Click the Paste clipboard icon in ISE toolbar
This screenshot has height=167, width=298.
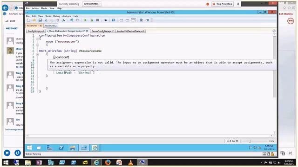(58, 20)
